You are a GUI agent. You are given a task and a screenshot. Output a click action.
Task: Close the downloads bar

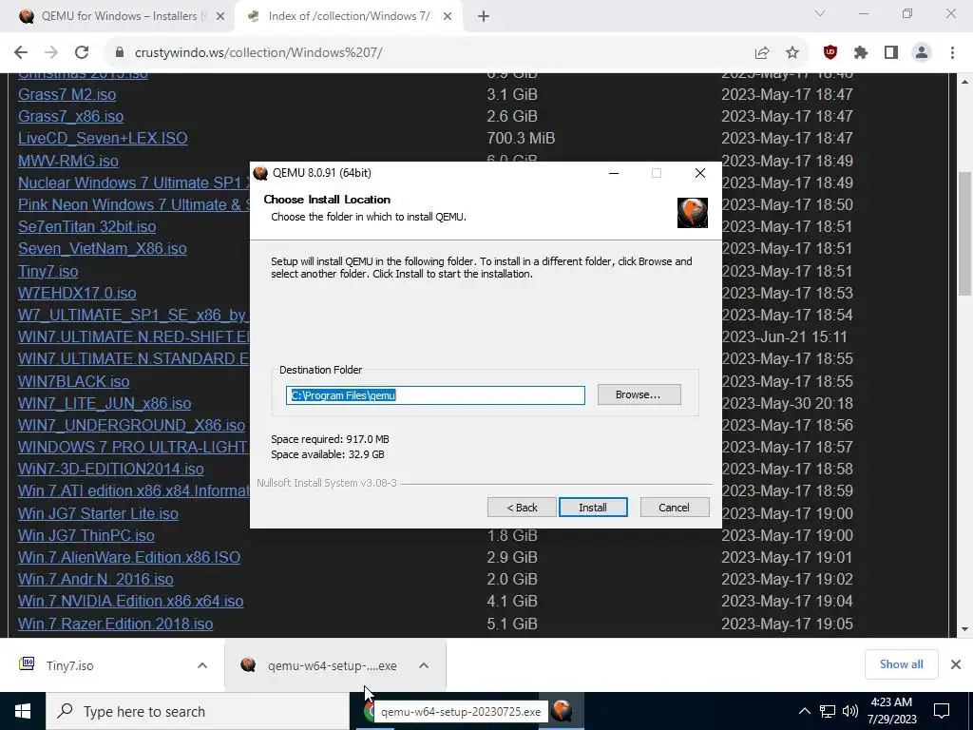[956, 664]
